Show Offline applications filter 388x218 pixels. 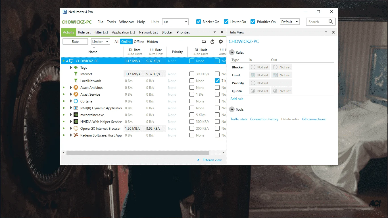click(139, 42)
